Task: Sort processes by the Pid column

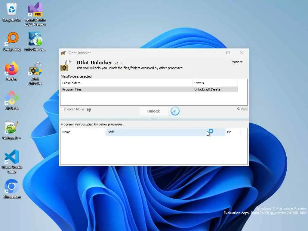Action: (233, 132)
